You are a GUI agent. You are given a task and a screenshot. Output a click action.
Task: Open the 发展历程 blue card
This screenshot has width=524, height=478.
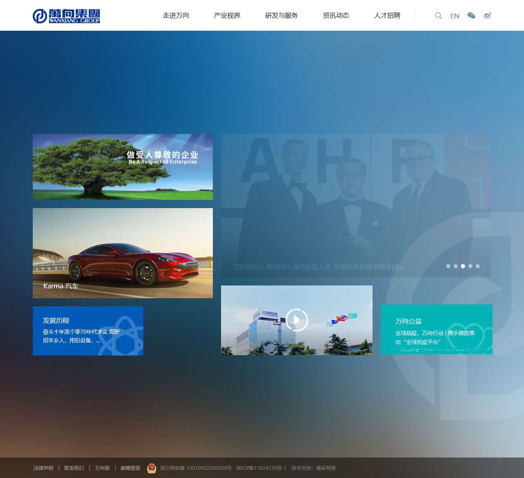coord(88,331)
